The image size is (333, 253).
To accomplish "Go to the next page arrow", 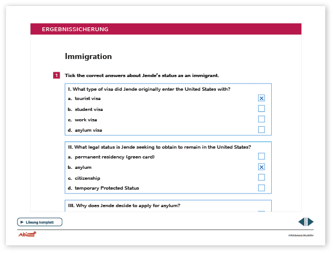I will tap(311, 222).
